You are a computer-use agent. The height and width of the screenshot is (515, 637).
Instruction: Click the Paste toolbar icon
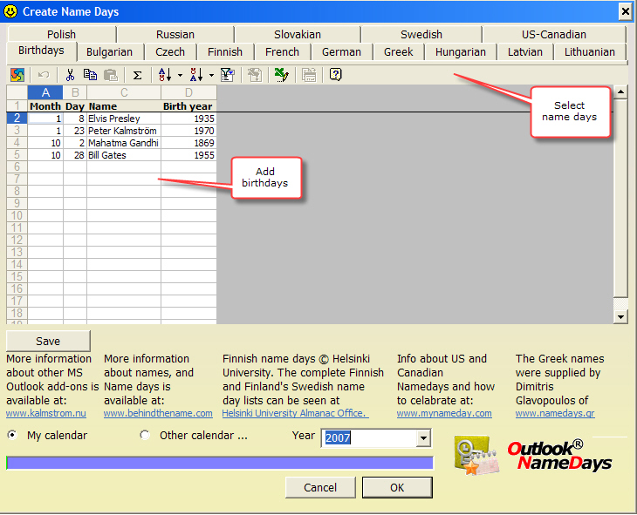(x=111, y=75)
